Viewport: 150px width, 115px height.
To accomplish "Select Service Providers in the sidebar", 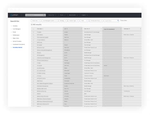I will point(17,41).
